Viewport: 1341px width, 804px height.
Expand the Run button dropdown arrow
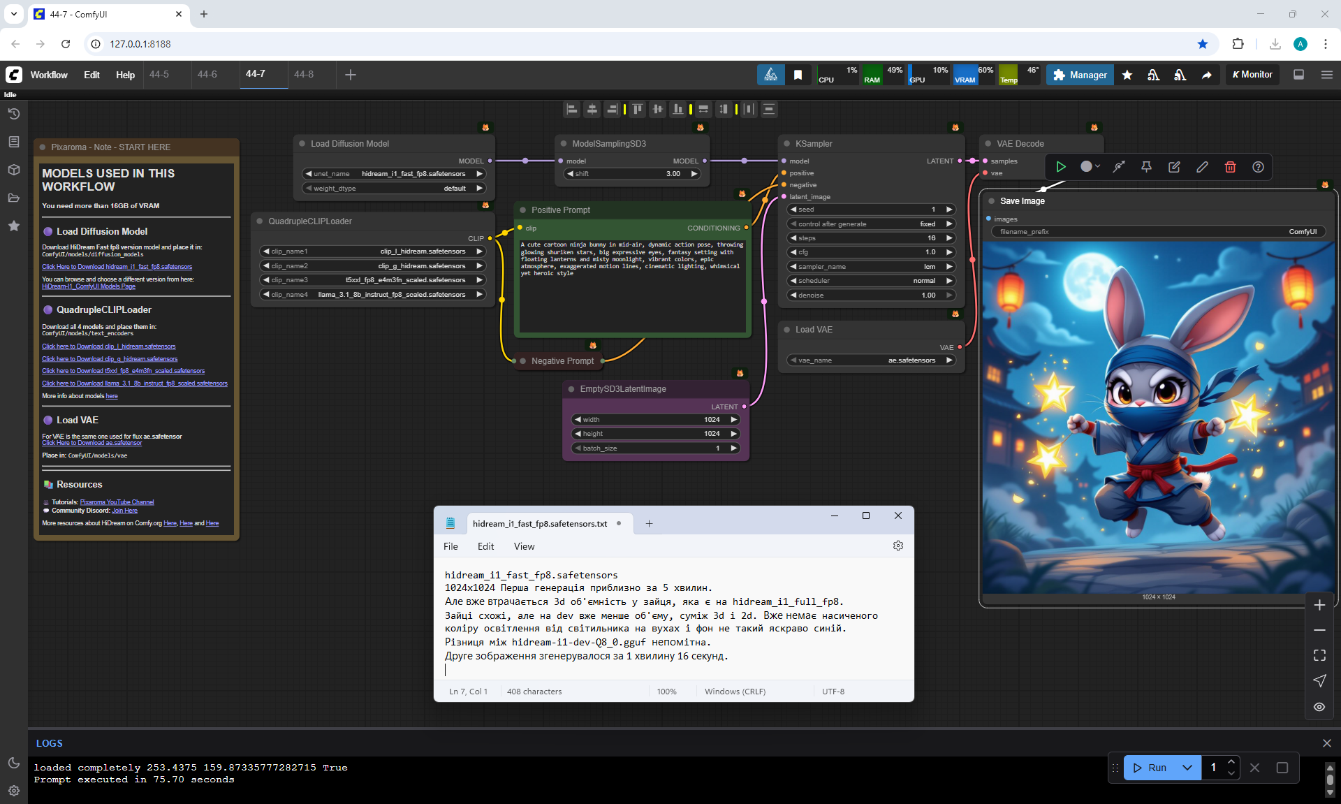pyautogui.click(x=1187, y=768)
